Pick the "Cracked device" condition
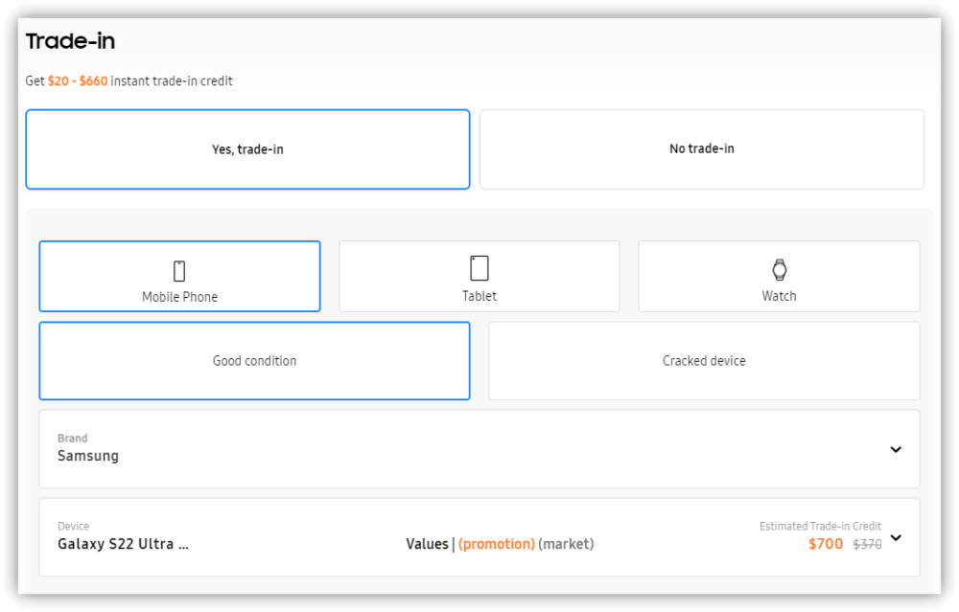959x612 pixels. pos(704,361)
